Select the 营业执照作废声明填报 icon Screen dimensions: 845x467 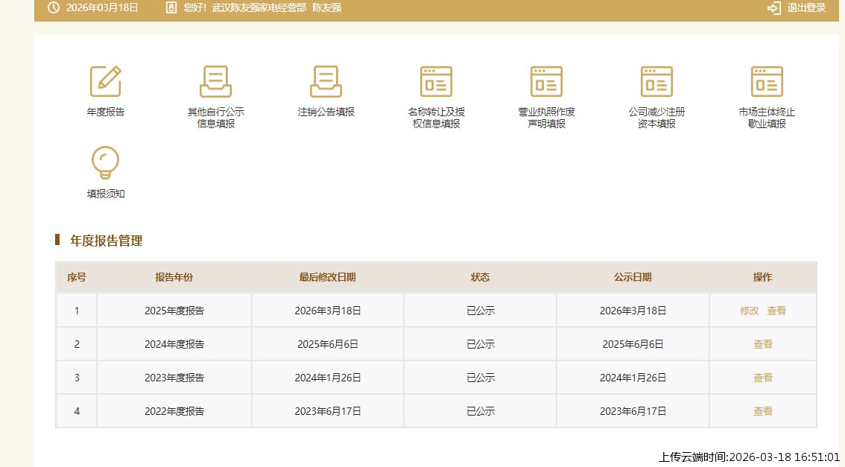click(546, 82)
